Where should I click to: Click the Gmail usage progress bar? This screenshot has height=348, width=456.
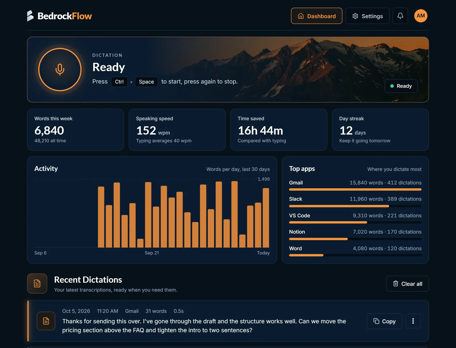(355, 189)
